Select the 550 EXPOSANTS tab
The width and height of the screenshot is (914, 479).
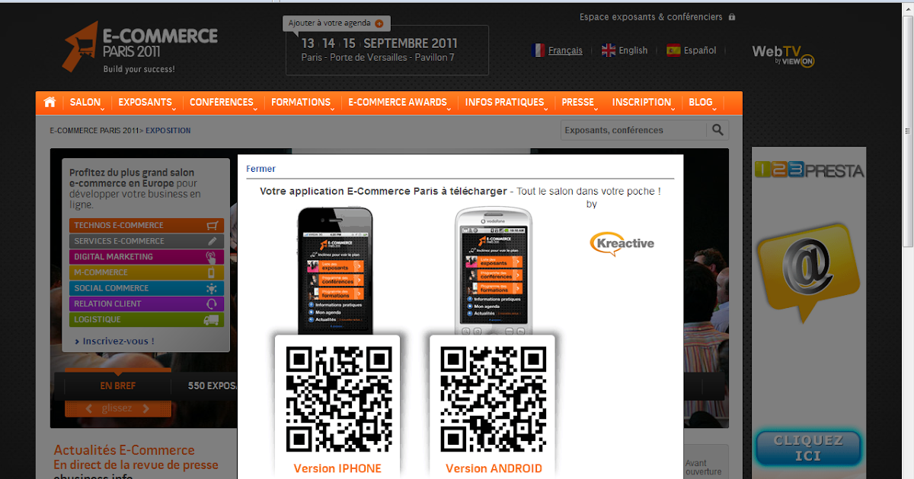pyautogui.click(x=213, y=385)
